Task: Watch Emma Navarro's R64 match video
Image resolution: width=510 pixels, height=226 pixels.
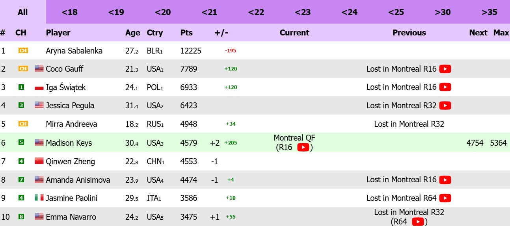Action: [x=418, y=222]
